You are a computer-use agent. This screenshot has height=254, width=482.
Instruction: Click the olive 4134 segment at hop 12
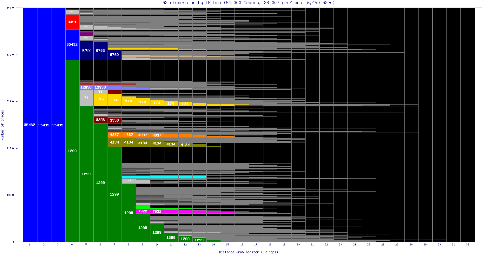[185, 145]
